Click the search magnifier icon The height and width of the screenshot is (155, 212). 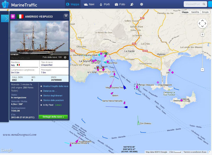[x=204, y=4]
